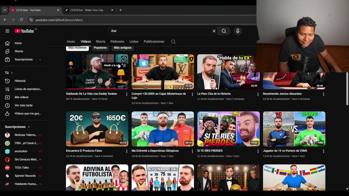Open options for Cajas Misteriosas de Lujo video
Image resolution: width=349 pixels, height=196 pixels.
[192, 94]
